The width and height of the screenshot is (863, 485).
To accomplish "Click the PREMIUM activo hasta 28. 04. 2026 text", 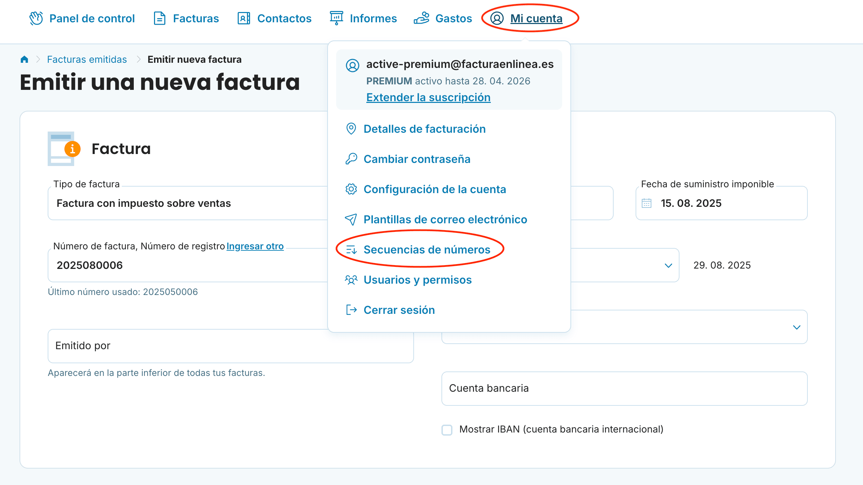I will pos(448,81).
